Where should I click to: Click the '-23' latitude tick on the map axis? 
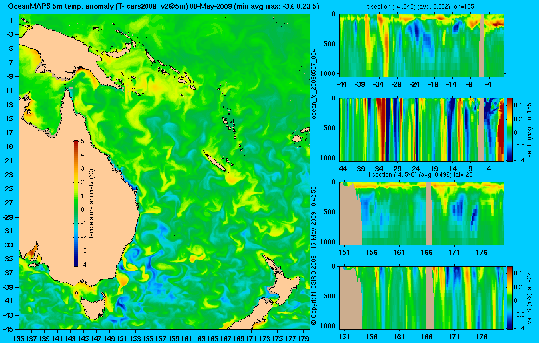click(x=8, y=174)
